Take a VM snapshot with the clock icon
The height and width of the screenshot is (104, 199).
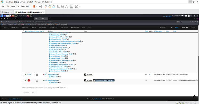(46, 6)
